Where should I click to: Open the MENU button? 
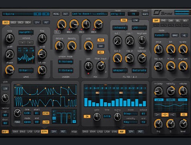[x=56, y=14]
